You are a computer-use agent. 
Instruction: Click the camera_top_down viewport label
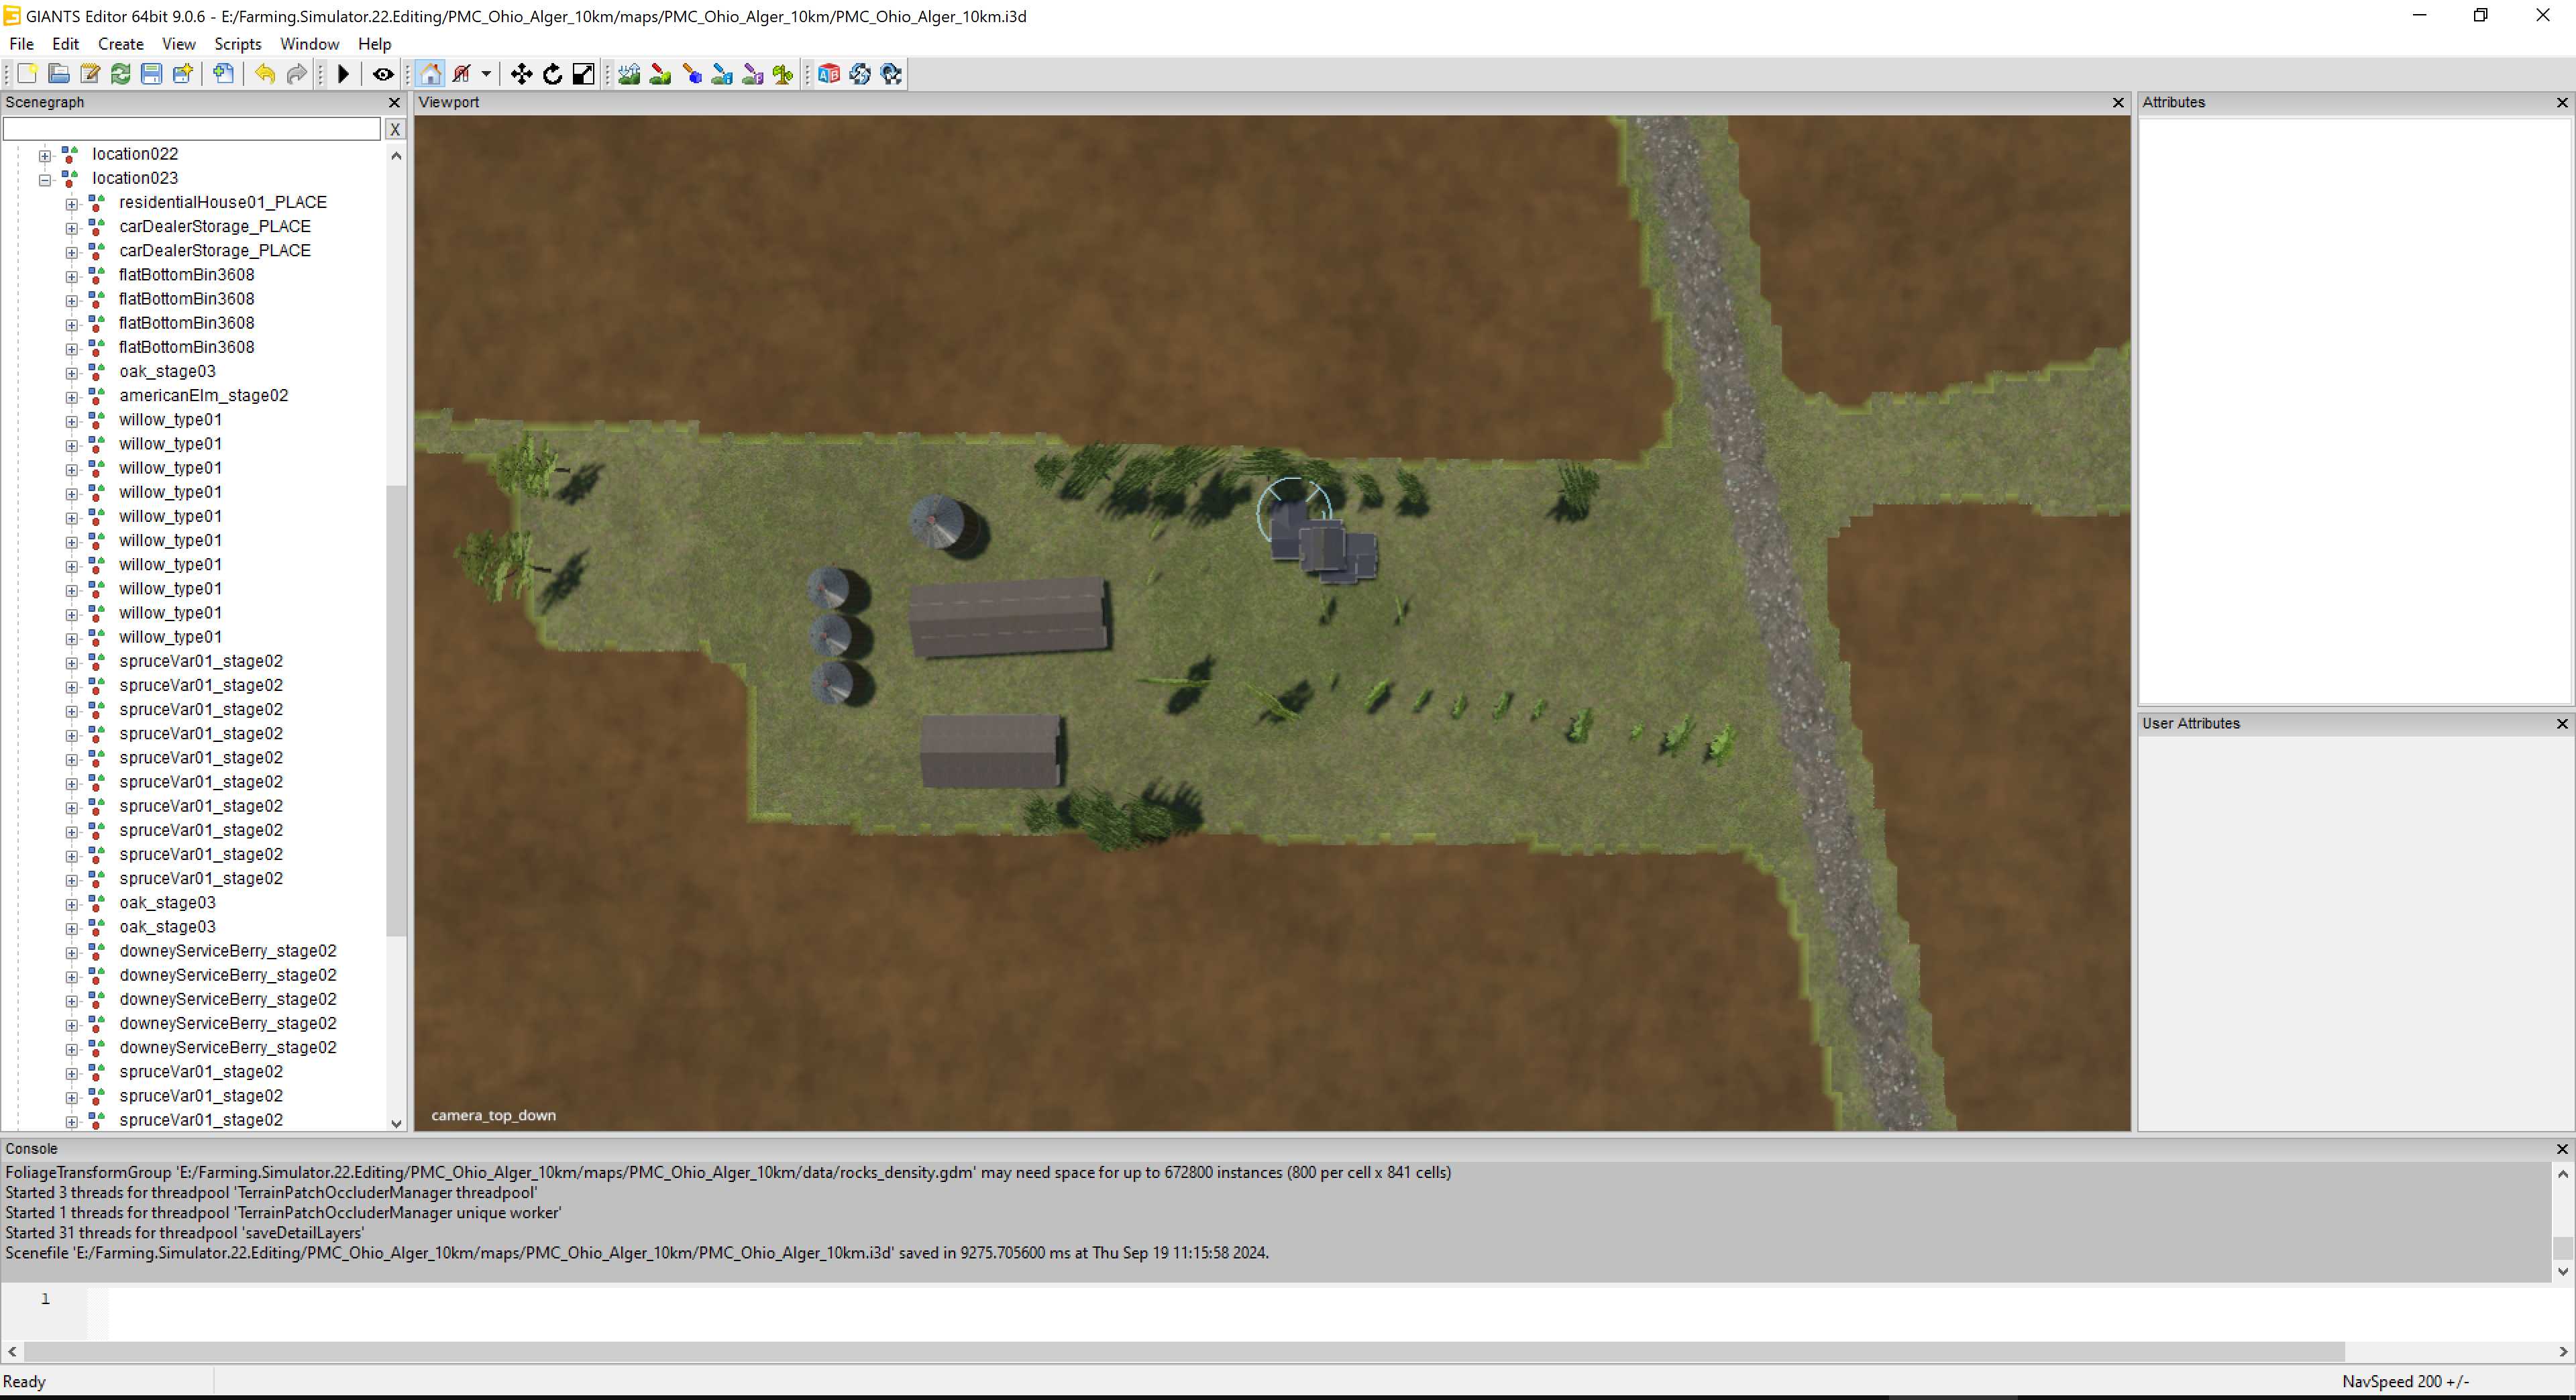click(x=493, y=1115)
